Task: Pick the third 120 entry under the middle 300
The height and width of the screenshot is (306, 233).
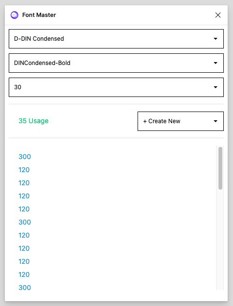Action: [x=24, y=261]
